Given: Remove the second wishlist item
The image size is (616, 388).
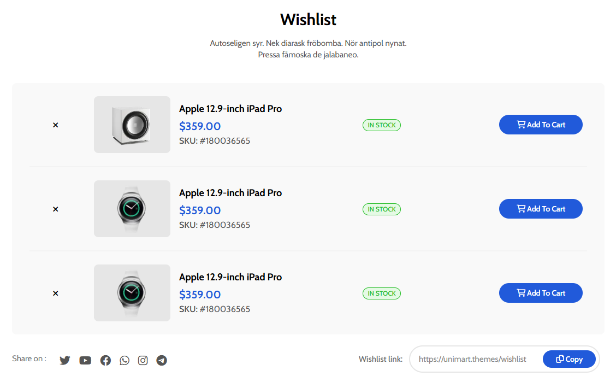Looking at the screenshot, I should click(x=55, y=209).
